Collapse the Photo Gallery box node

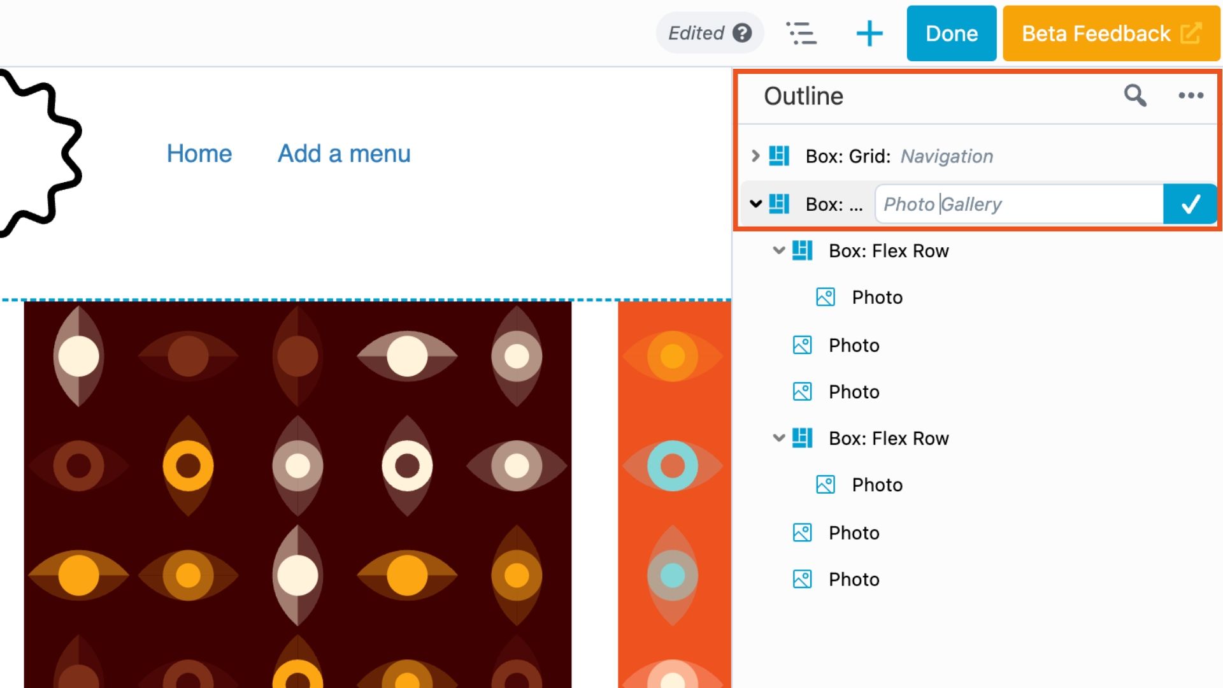click(755, 204)
